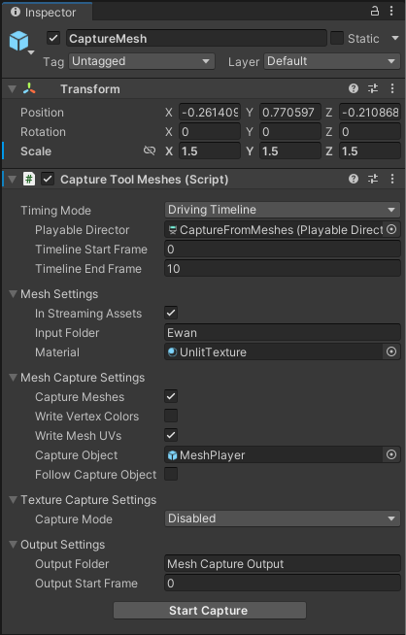This screenshot has width=406, height=635.
Task: Click Capture Object picker circle icon
Action: [391, 454]
